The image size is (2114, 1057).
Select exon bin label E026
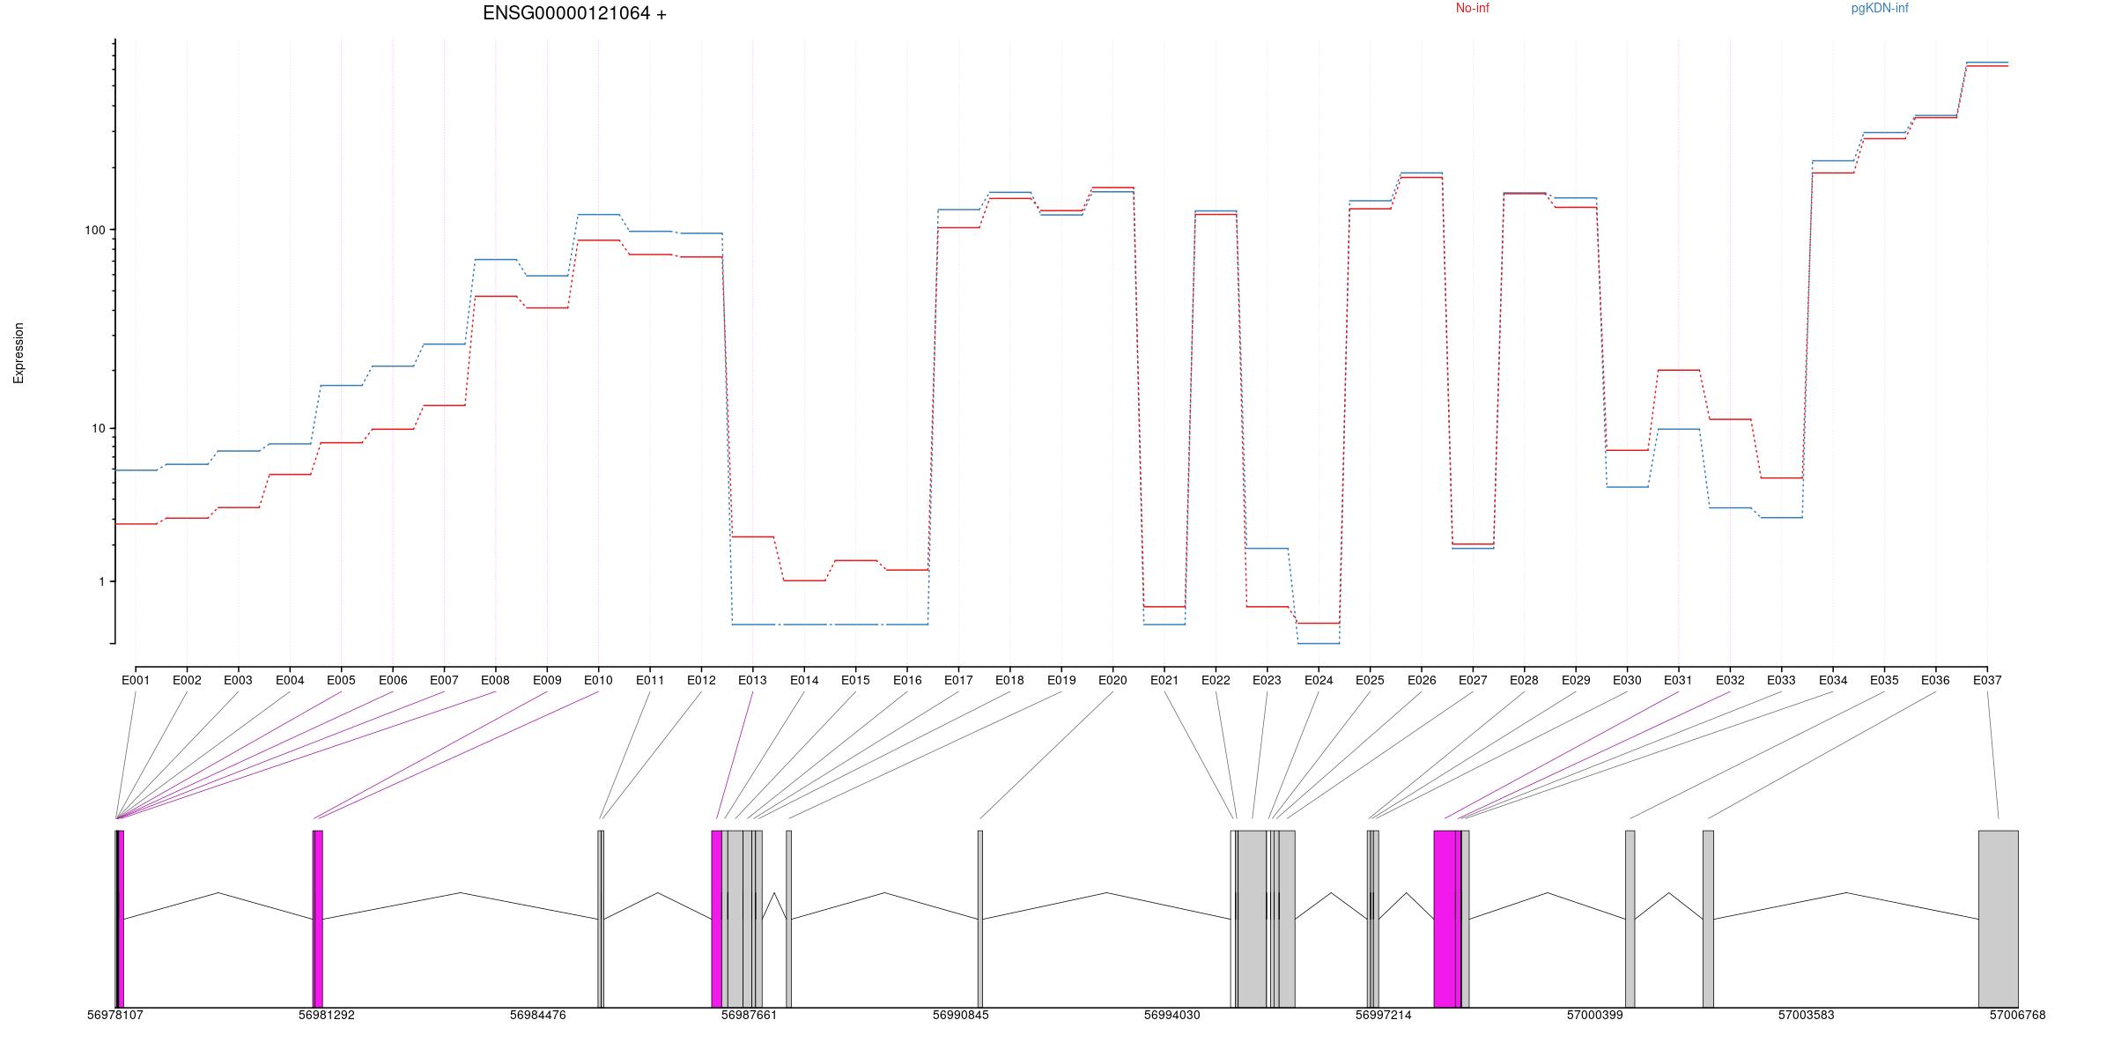pyautogui.click(x=1422, y=680)
